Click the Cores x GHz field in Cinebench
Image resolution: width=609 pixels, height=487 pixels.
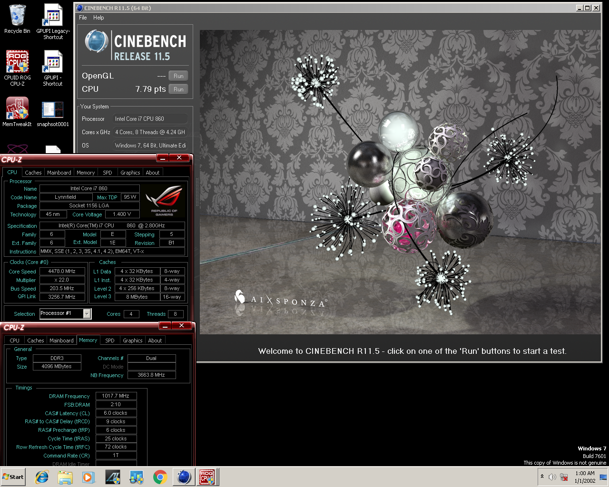pyautogui.click(x=150, y=132)
